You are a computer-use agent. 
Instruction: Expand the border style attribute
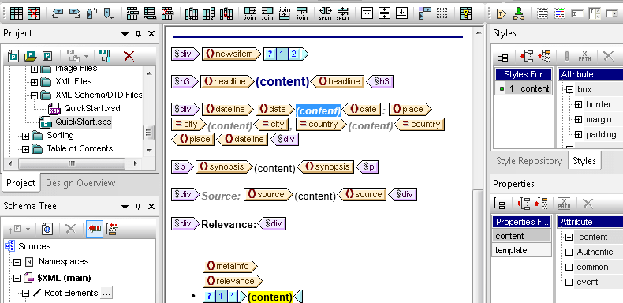tap(578, 105)
